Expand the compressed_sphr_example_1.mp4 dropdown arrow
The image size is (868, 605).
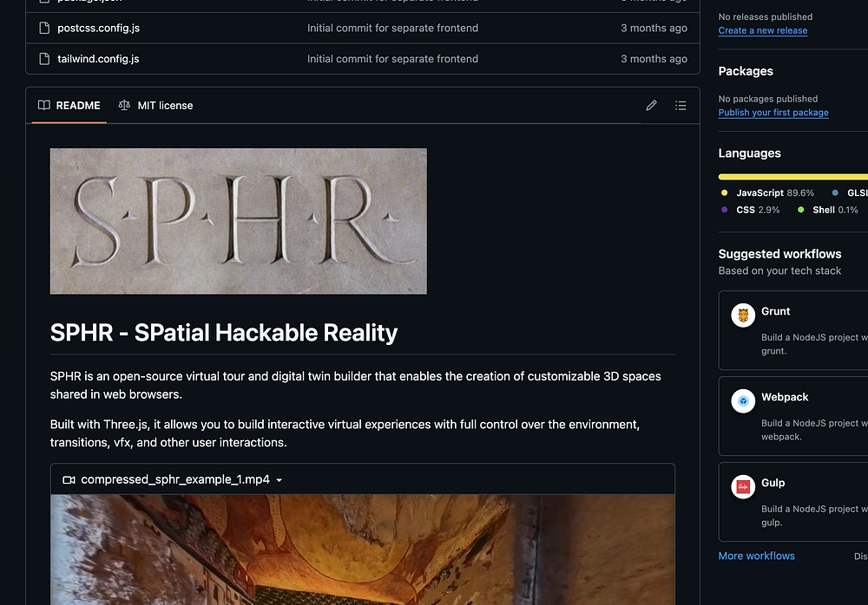(279, 480)
